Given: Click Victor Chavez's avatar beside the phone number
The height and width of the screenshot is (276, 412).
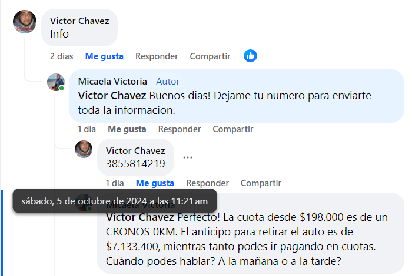Looking at the screenshot, I should pos(84,149).
